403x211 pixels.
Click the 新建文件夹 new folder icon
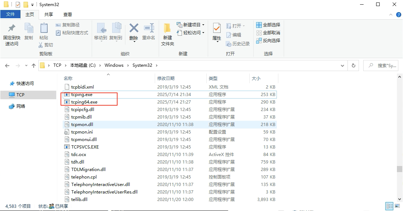(x=167, y=28)
